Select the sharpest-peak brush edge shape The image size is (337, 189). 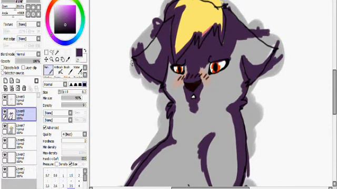click(71, 85)
